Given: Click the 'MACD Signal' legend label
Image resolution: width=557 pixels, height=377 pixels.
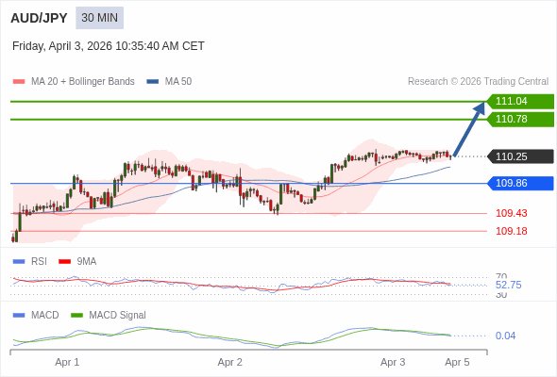Looking at the screenshot, I should point(118,316).
